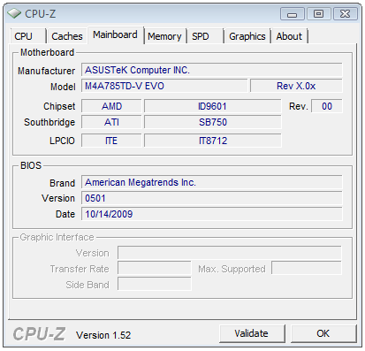This screenshot has height=351, width=365.
Task: Click the OK button
Action: pyautogui.click(x=323, y=333)
